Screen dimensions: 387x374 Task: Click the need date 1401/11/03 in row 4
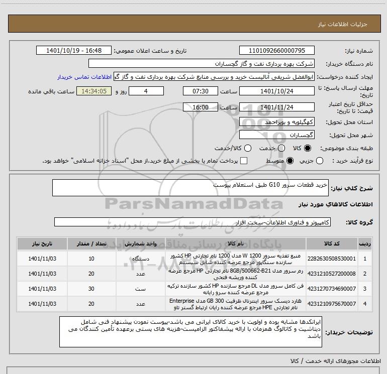click(x=42, y=304)
